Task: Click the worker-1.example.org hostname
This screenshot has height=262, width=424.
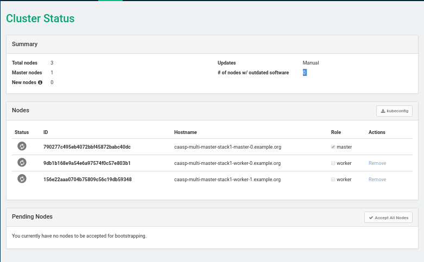Action: pyautogui.click(x=227, y=180)
